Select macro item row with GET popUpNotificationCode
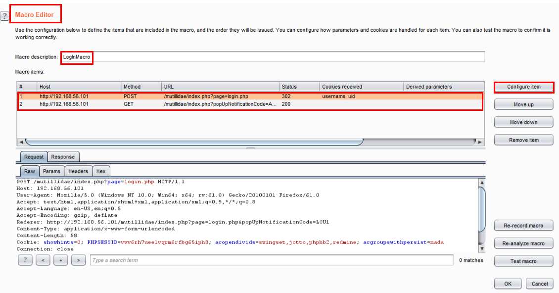Viewport: 559px width, 293px height. pos(250,104)
